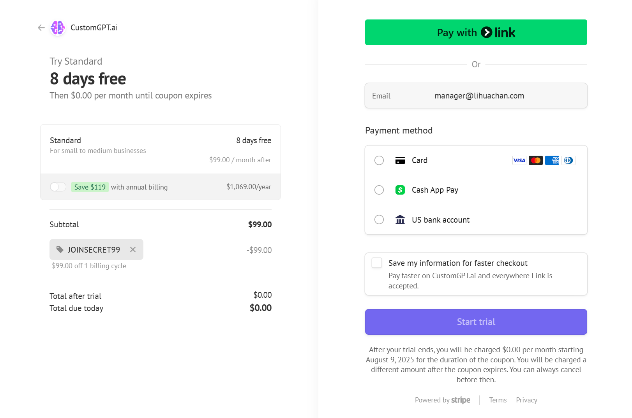The image size is (632, 418).
Task: Click the Start trial button
Action: click(x=476, y=322)
